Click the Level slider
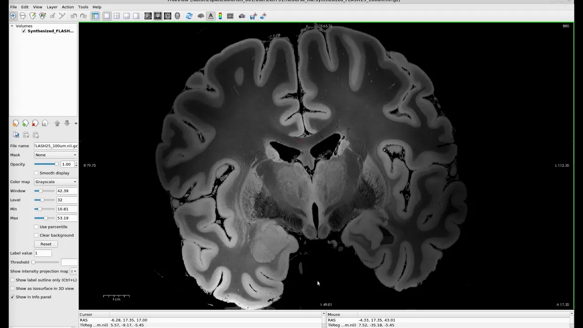The width and height of the screenshot is (583, 328). [45, 200]
